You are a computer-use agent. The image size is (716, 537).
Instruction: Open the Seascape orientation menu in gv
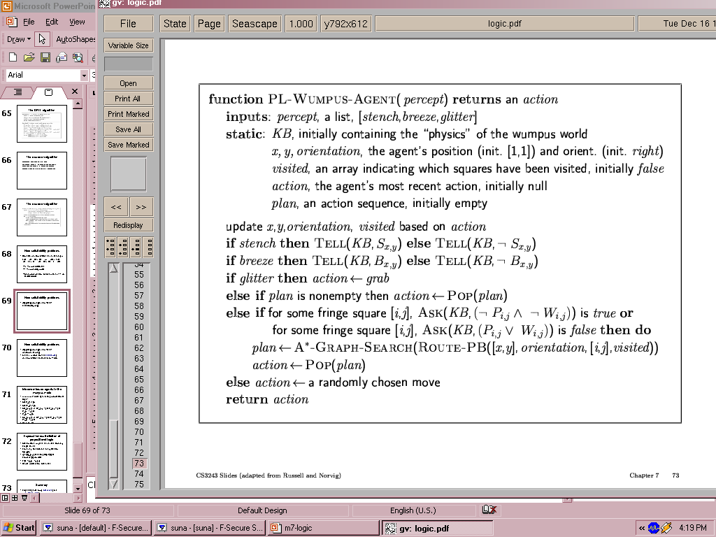click(x=255, y=23)
